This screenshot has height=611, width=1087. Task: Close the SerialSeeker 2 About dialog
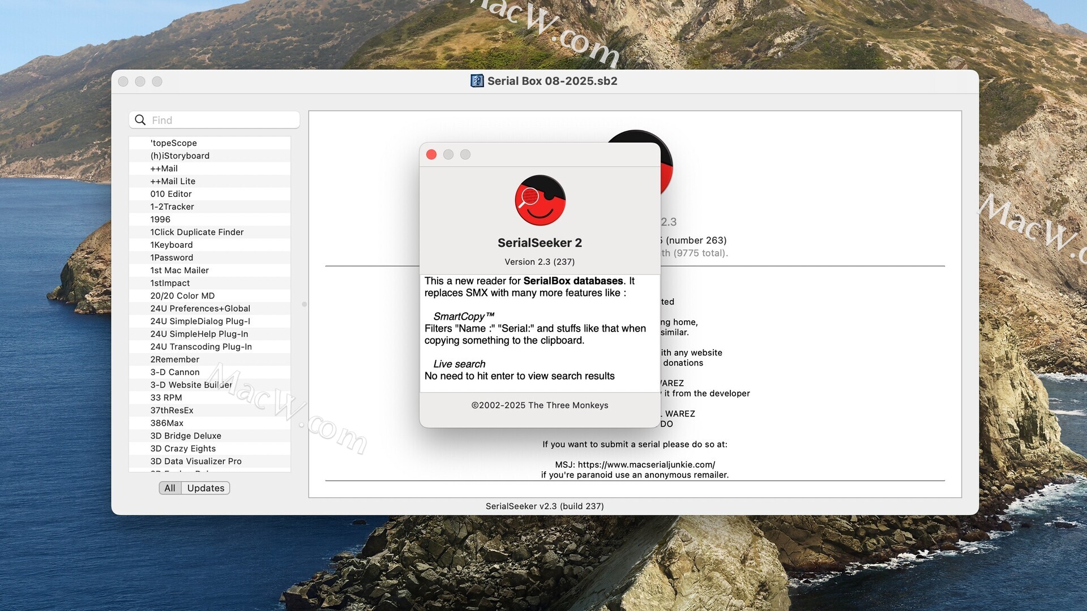click(431, 154)
